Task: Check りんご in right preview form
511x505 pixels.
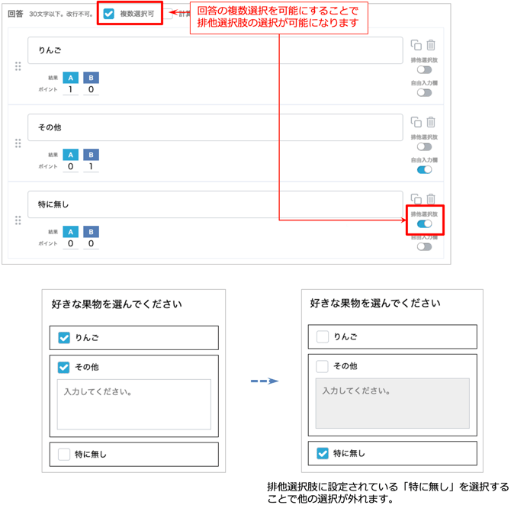Action: tap(323, 336)
